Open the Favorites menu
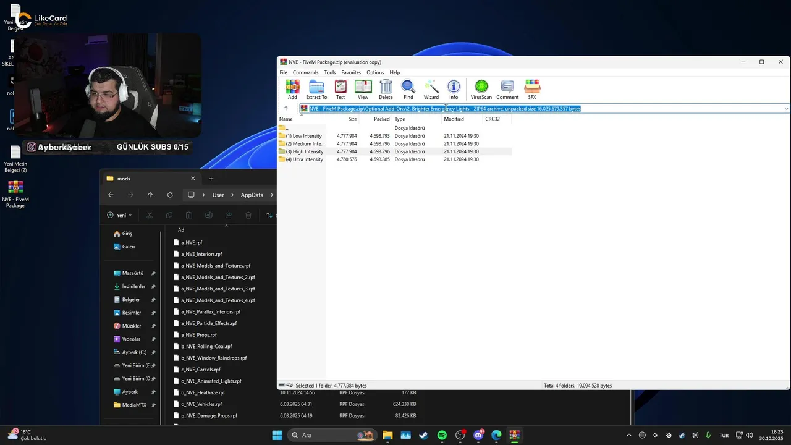This screenshot has width=791, height=445. 351,72
